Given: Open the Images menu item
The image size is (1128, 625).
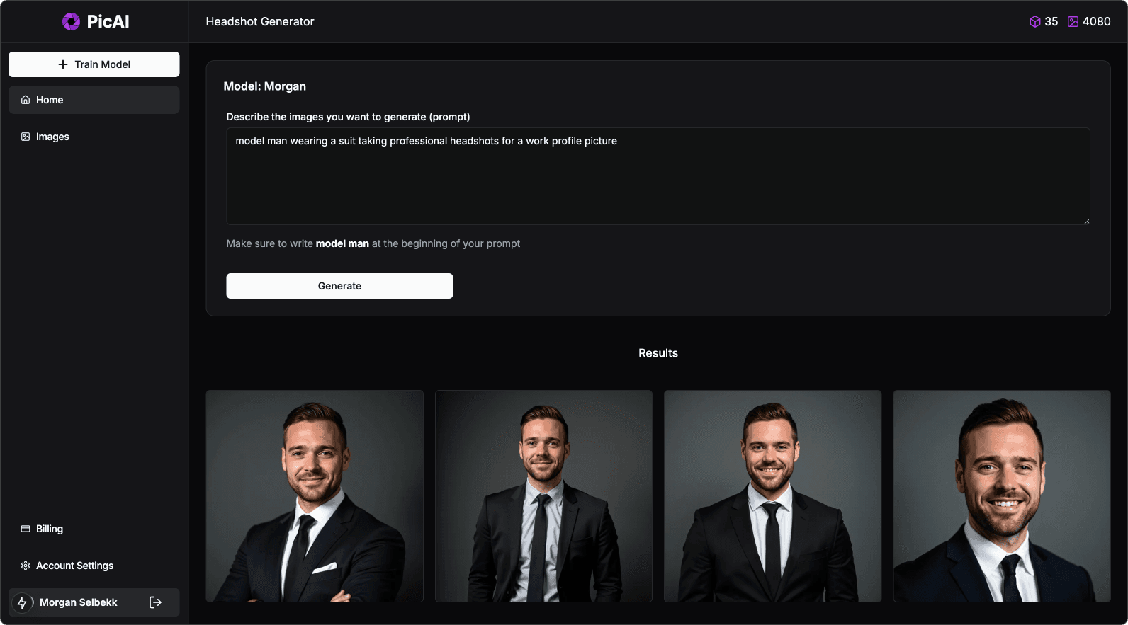Looking at the screenshot, I should point(52,137).
